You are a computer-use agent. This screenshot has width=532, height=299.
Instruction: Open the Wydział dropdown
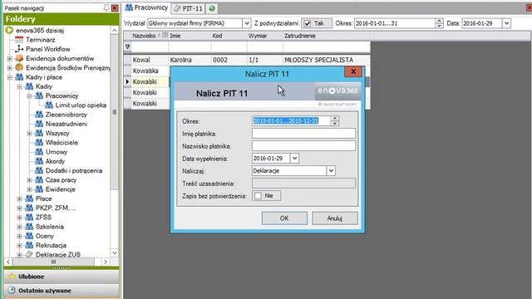pos(247,23)
